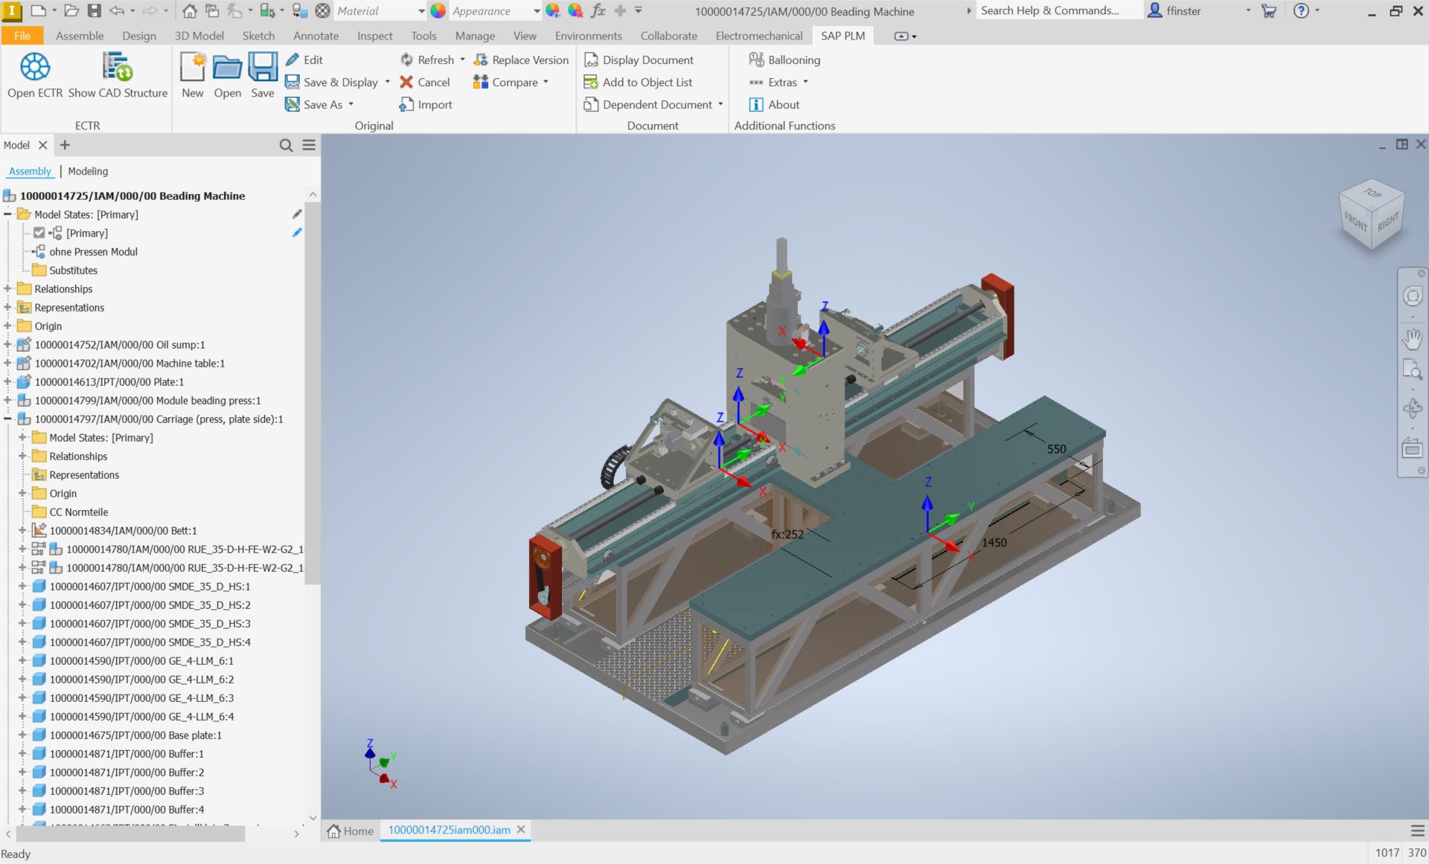Click the Display Document icon

pyautogui.click(x=591, y=59)
